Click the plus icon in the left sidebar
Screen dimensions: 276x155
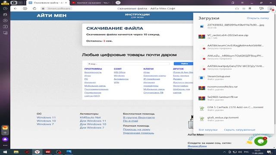5,133
